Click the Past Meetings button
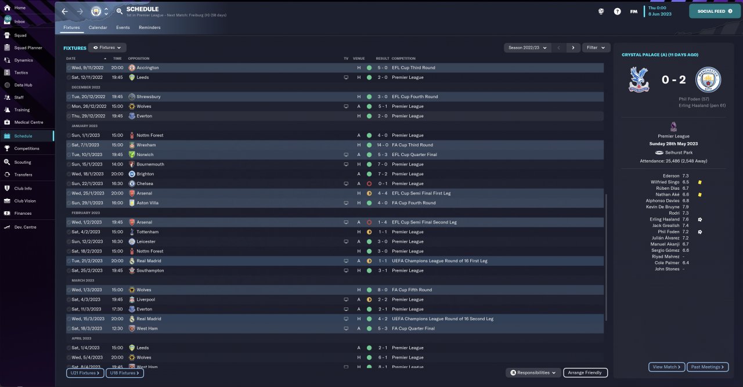 (x=707, y=367)
